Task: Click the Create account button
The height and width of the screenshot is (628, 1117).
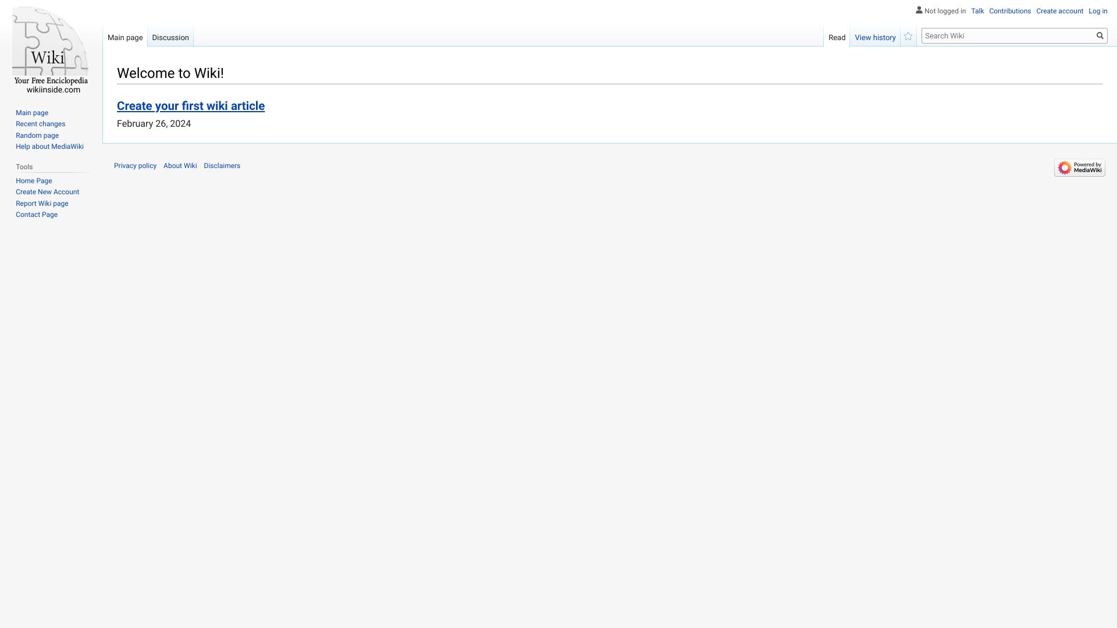Action: click(x=1059, y=10)
